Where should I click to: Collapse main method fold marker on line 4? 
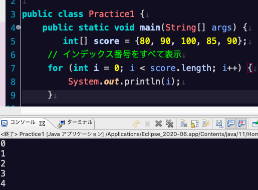click(x=19, y=27)
